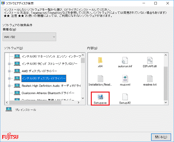
Task: Click contents pane scroll down arrow
Action: tap(166, 102)
